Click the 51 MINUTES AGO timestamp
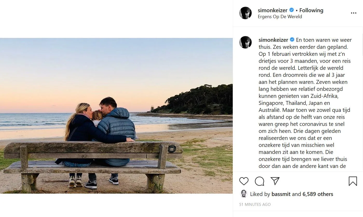The height and width of the screenshot is (217, 363). (255, 204)
